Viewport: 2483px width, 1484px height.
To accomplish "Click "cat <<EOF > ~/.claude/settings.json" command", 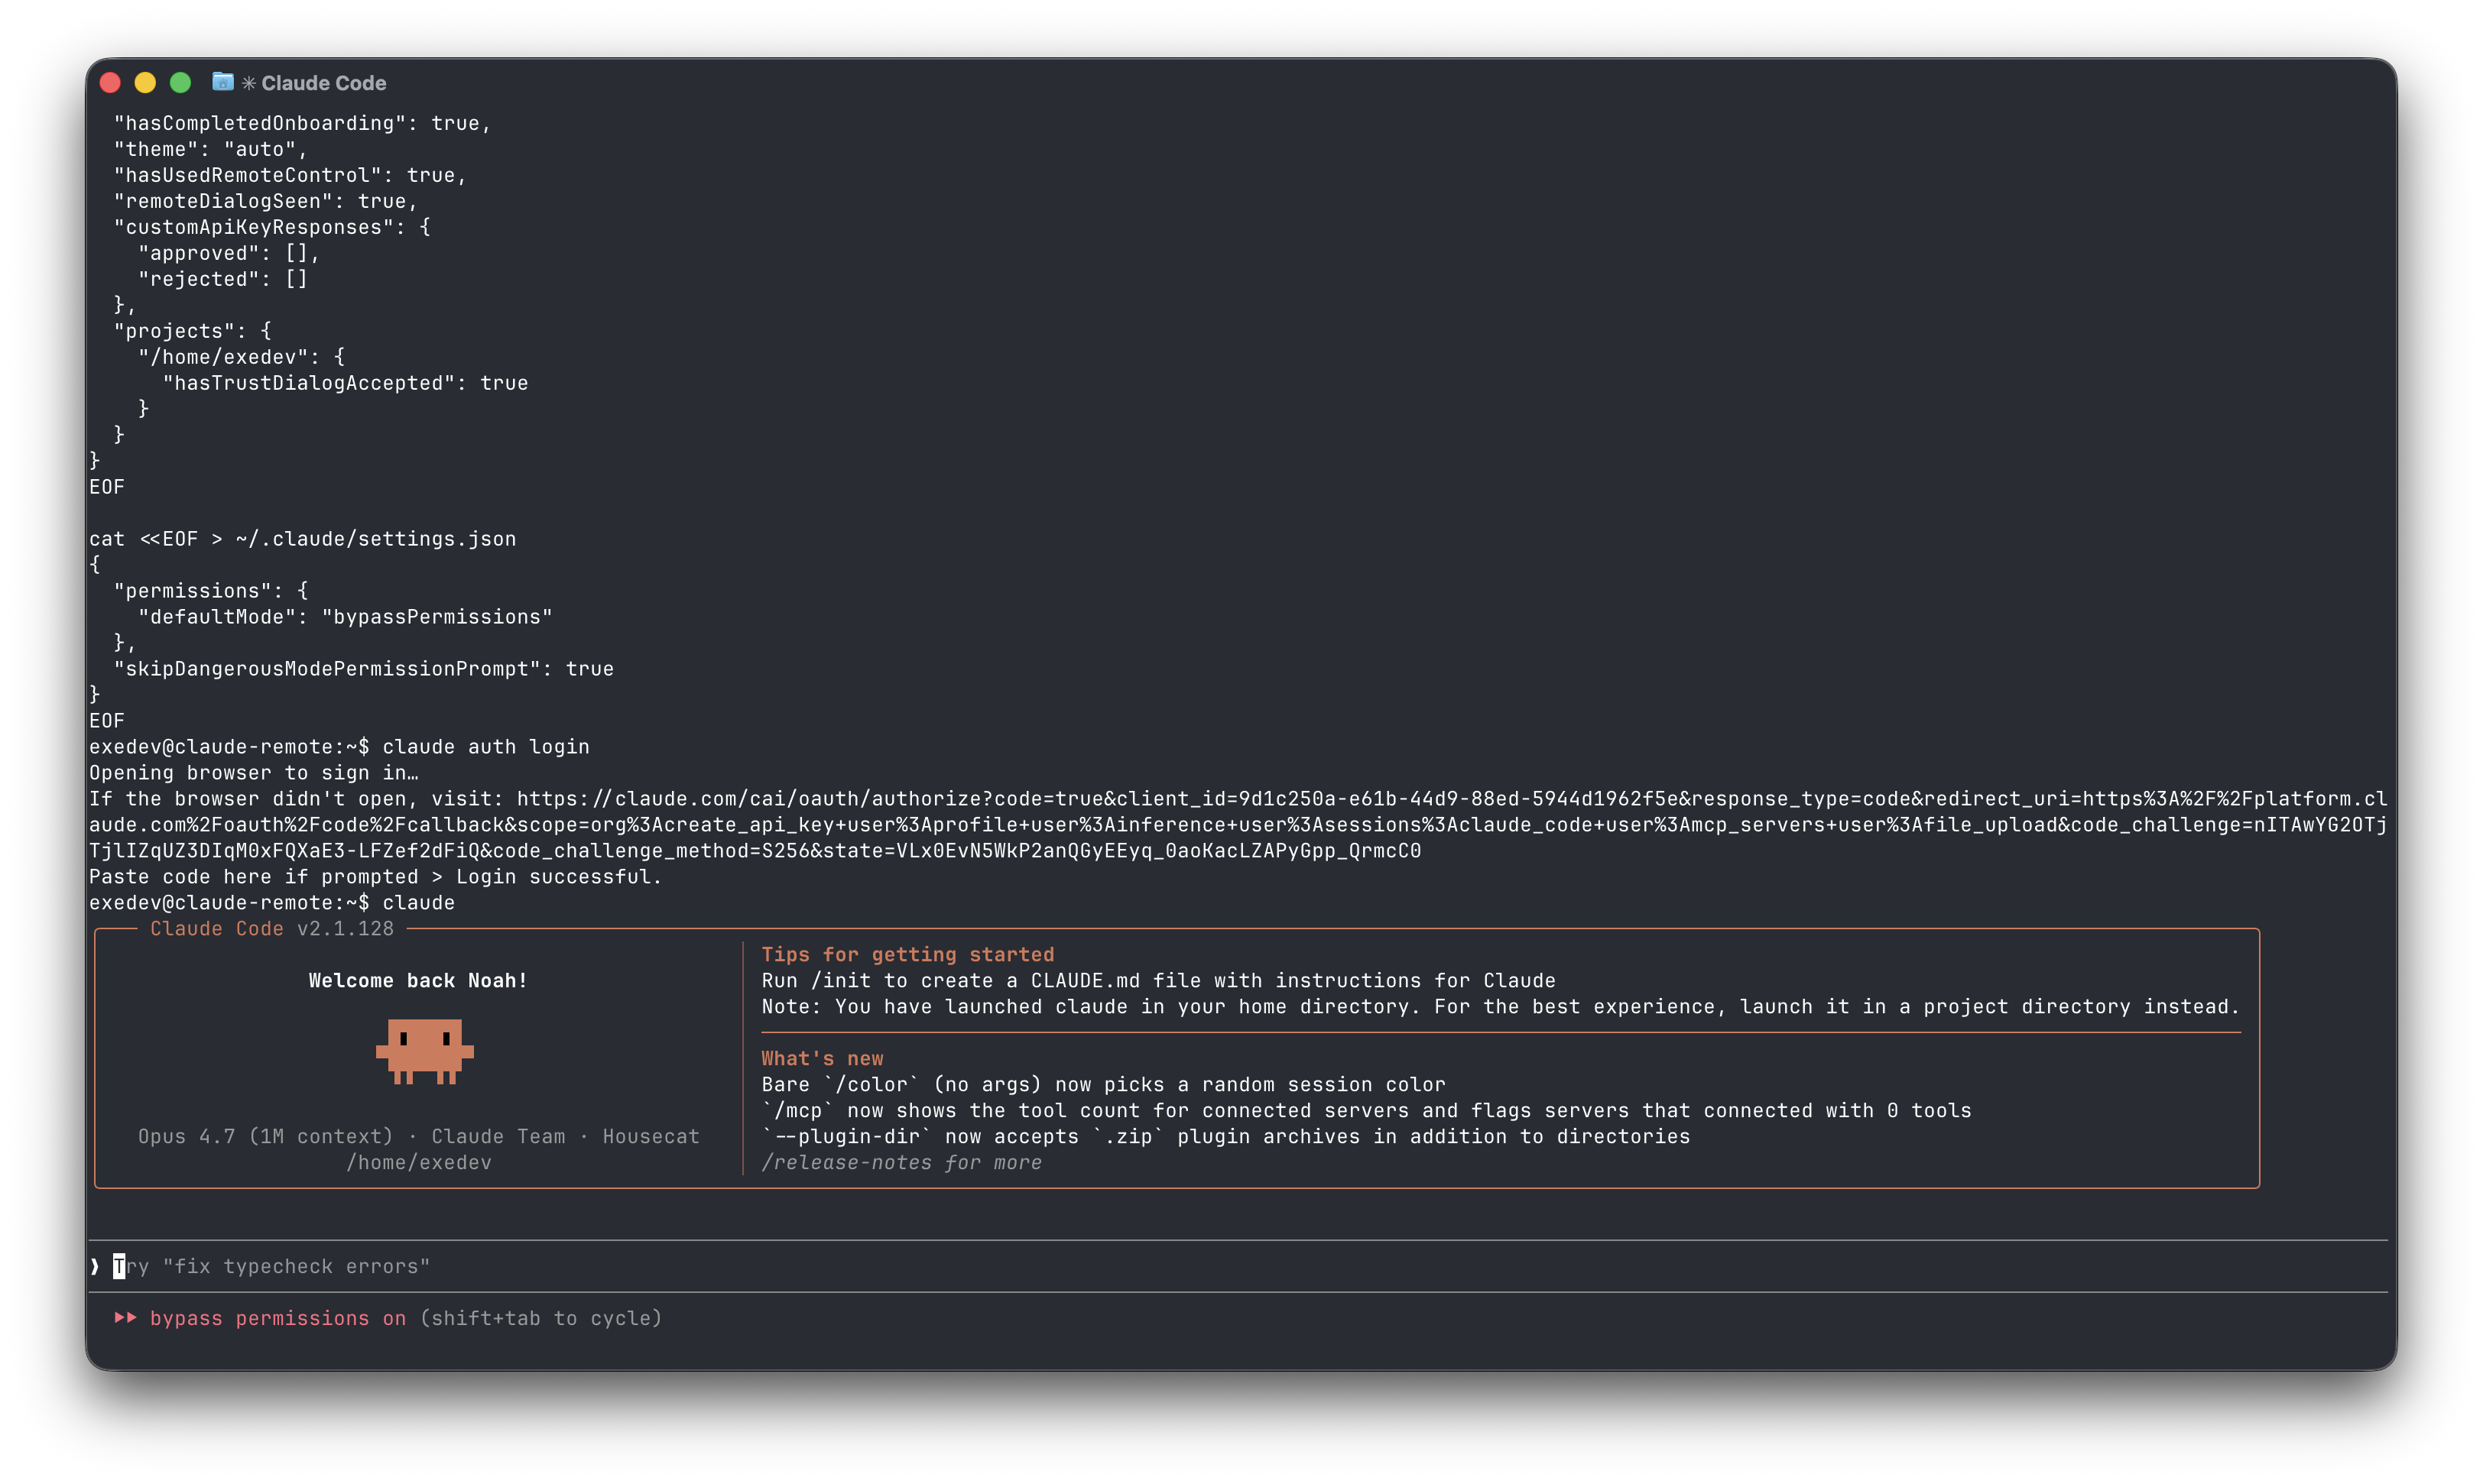I will (x=303, y=538).
